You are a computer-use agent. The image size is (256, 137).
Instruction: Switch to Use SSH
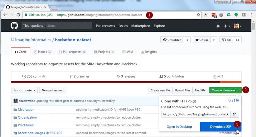tap(234, 101)
